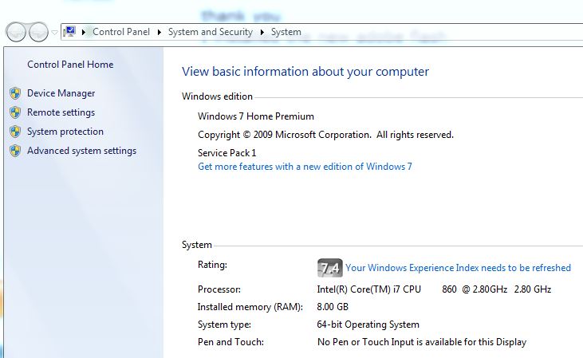Click the View basic information heading
Screen dimensions: 583x358
[x=305, y=72]
